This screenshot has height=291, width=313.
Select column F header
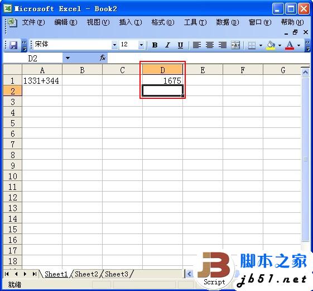243,70
